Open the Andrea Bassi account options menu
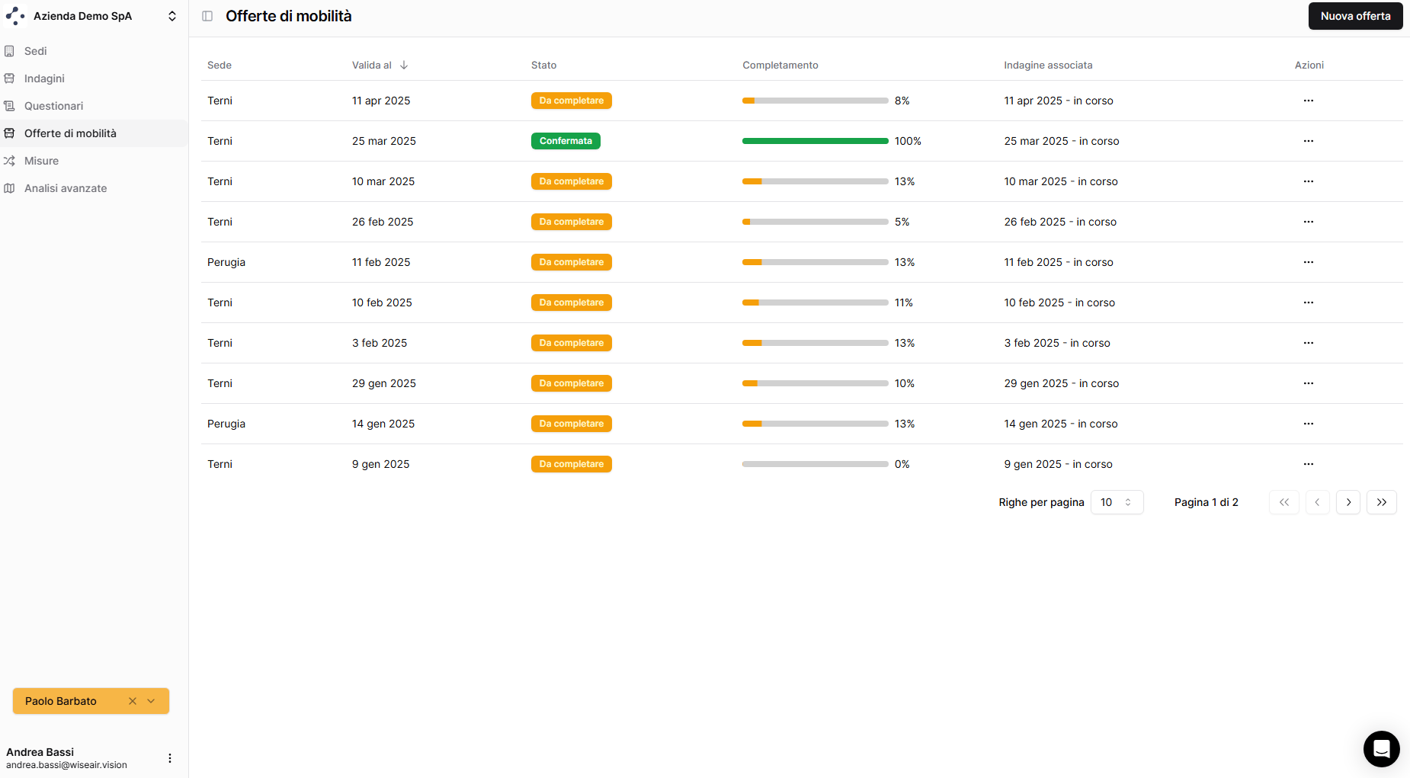This screenshot has height=778, width=1410. pos(170,758)
